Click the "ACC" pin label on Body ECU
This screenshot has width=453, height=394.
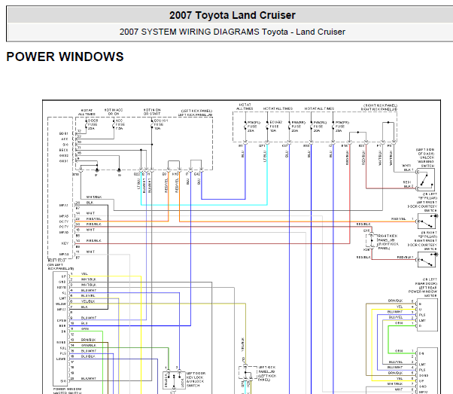(65, 139)
